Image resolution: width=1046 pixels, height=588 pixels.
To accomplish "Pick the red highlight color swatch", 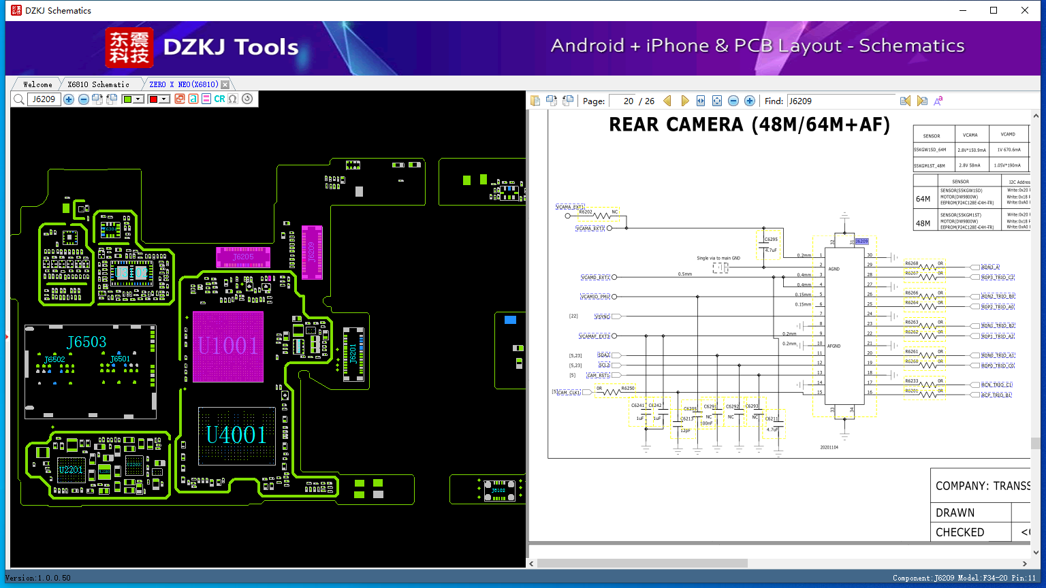I will [153, 99].
